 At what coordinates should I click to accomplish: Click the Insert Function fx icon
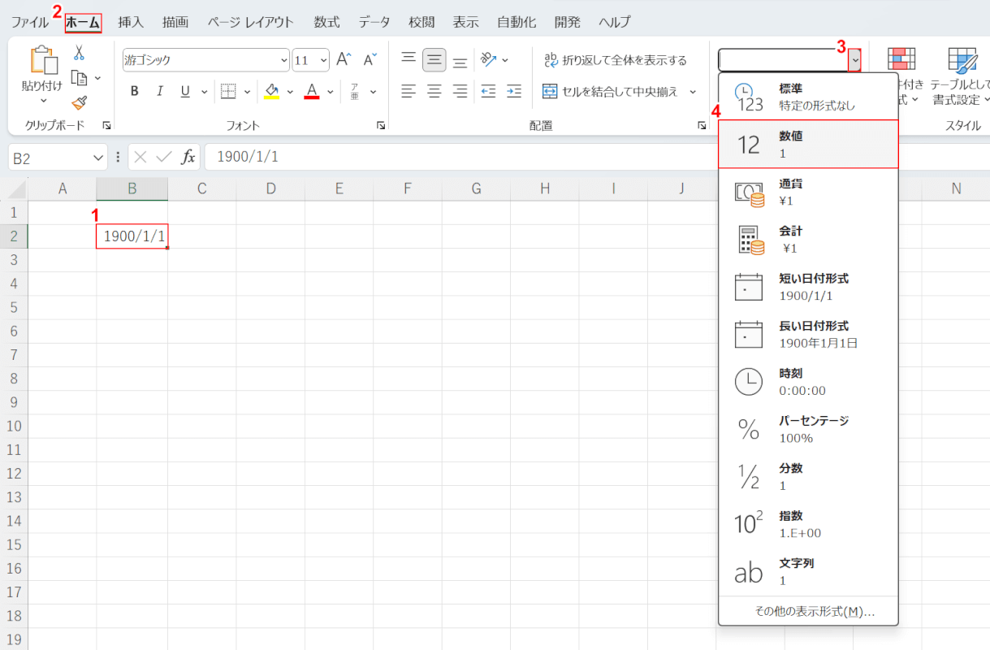[x=188, y=157]
